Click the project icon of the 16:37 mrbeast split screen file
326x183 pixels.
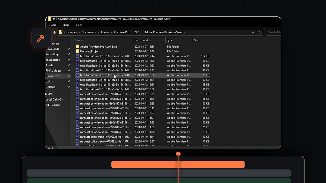[x=77, y=142]
